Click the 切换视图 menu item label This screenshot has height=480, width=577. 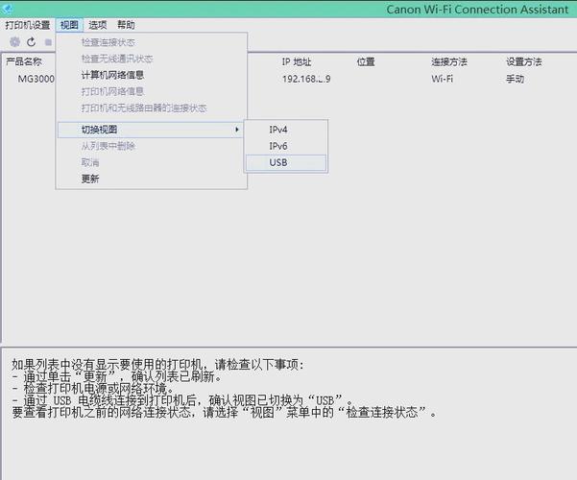point(99,130)
